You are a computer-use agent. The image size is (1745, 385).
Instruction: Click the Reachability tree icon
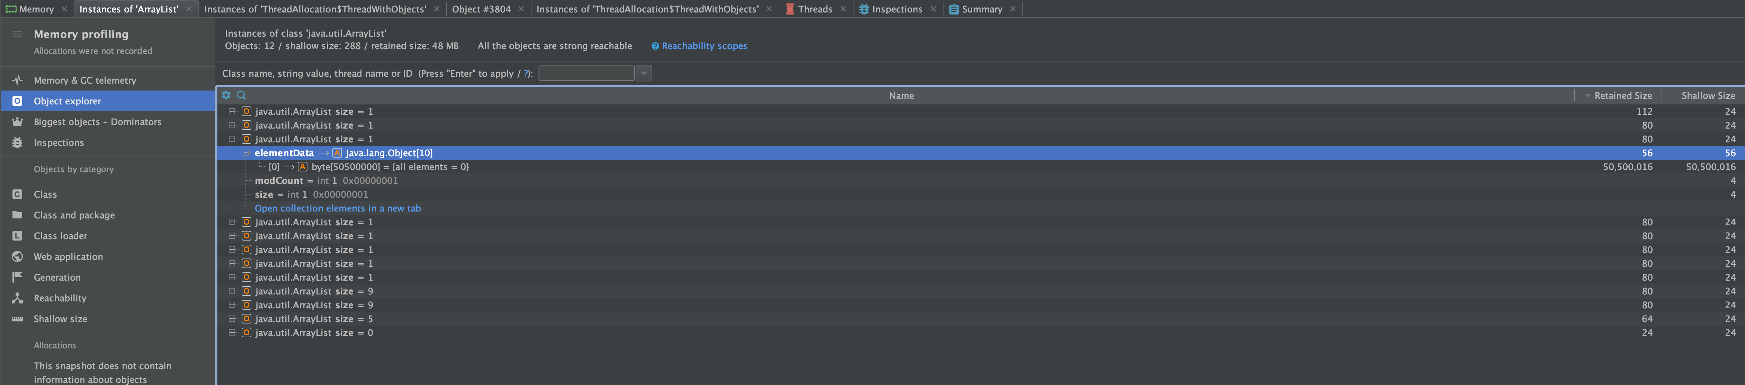(x=18, y=298)
